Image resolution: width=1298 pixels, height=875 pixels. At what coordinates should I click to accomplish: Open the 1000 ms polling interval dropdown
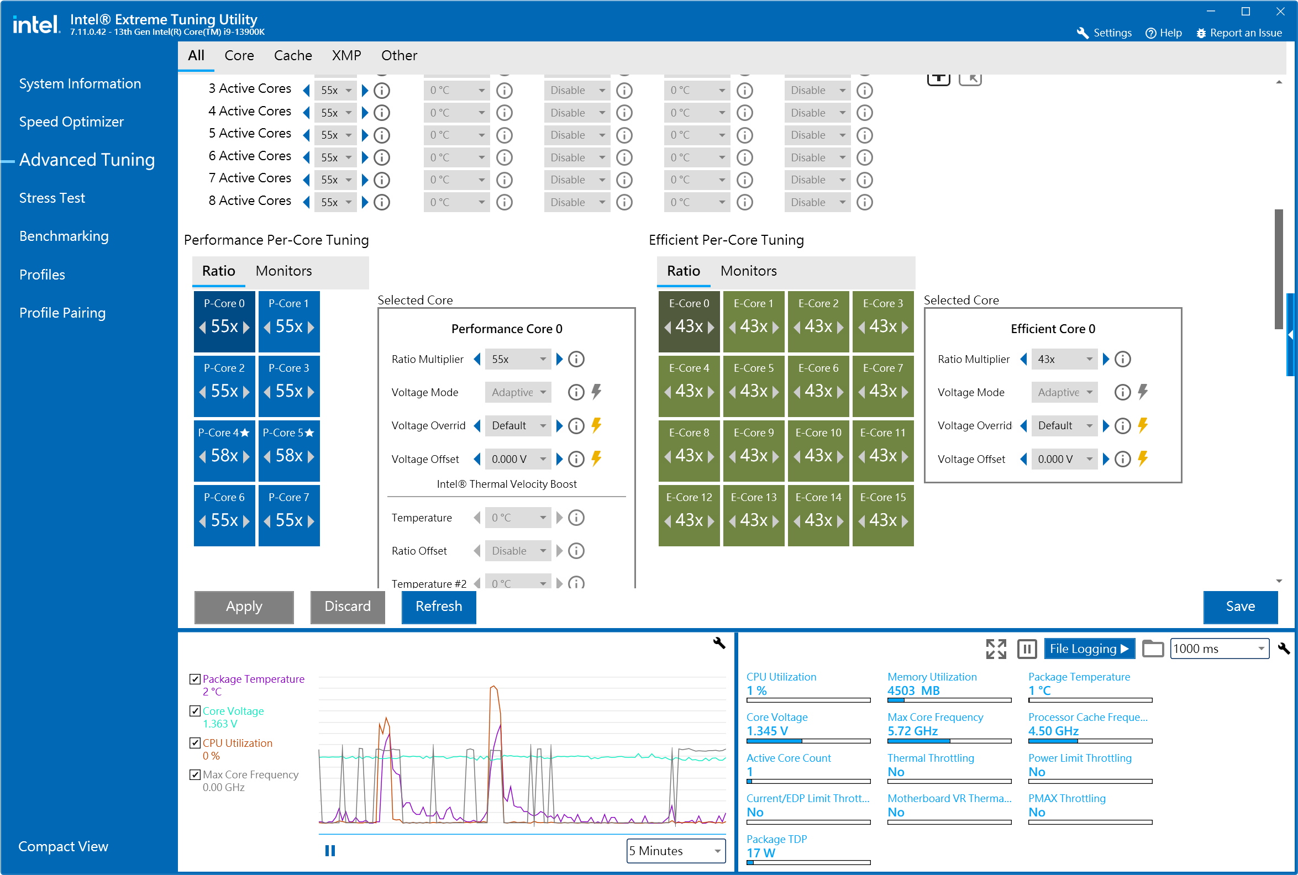point(1220,649)
